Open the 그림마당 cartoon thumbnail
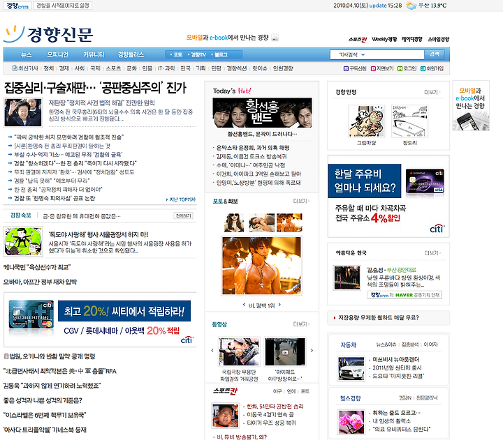Viewport: 503px width, 440px height. click(x=366, y=121)
